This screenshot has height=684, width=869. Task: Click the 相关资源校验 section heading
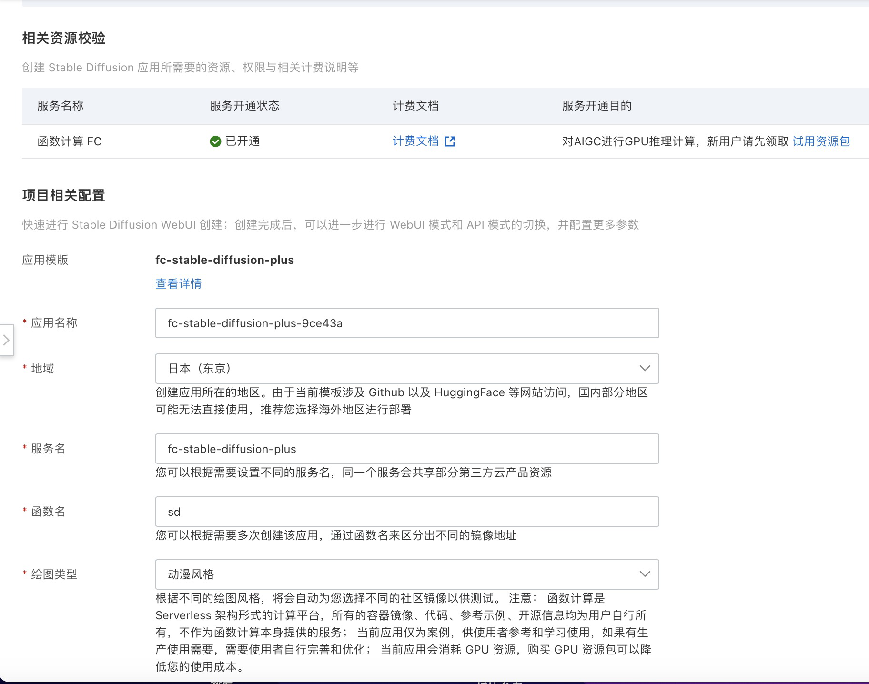[x=64, y=38]
